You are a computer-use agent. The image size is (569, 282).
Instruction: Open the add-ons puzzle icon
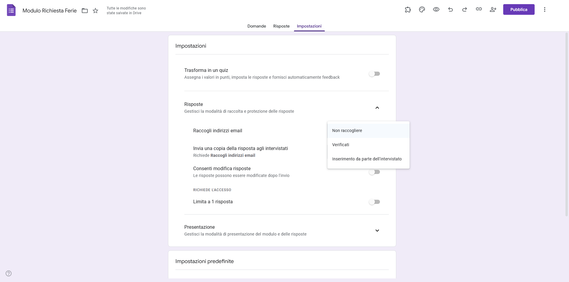click(x=408, y=9)
